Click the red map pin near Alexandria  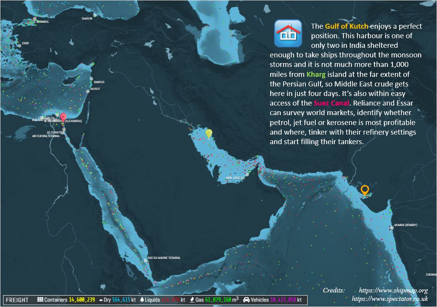click(63, 116)
